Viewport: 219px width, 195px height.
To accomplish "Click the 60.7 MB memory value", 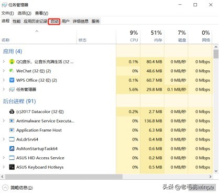I will click(154, 80).
